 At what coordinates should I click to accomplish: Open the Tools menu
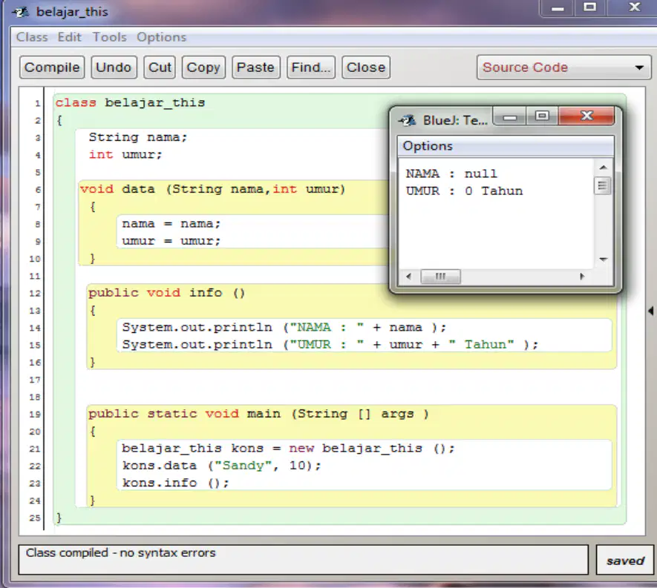click(109, 37)
